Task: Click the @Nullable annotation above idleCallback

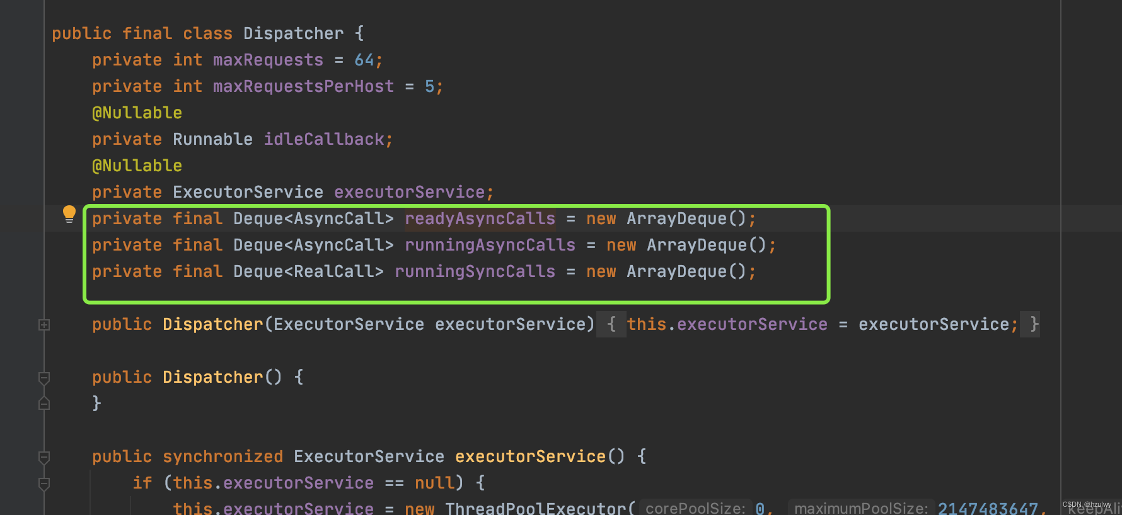Action: coord(137,113)
